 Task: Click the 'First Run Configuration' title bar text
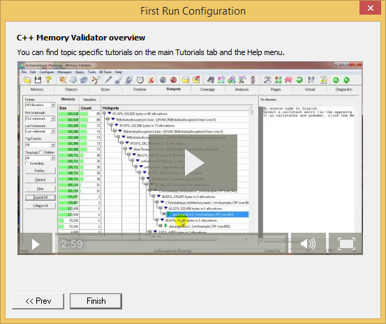point(193,11)
